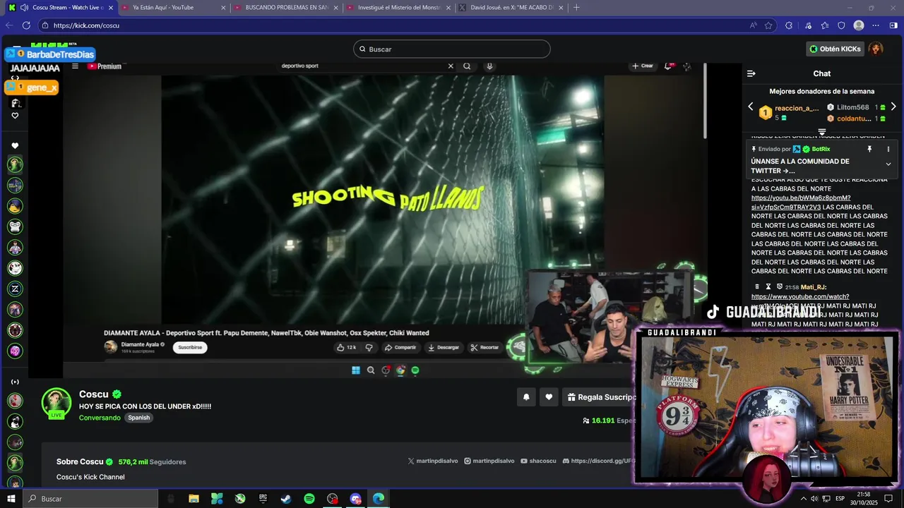Click the YouTube Suscribirse button in stream
Image resolution: width=904 pixels, height=508 pixels.
click(190, 347)
